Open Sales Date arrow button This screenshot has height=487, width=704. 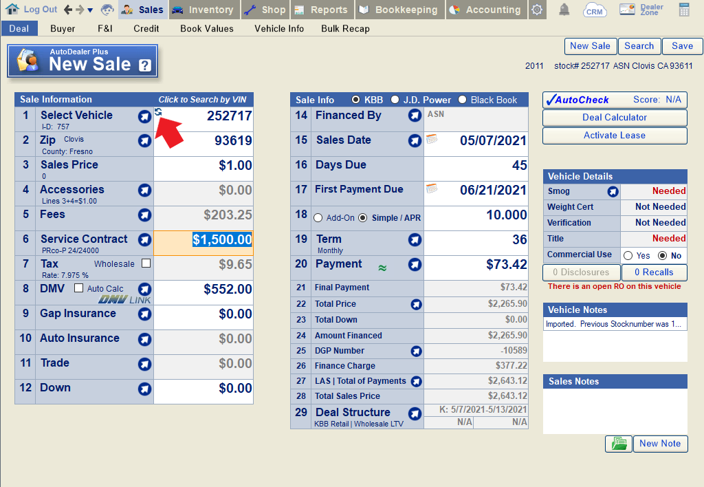point(415,140)
